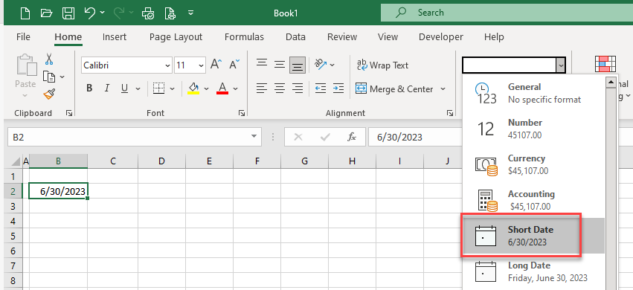Click the Insert Function fx icon
The height and width of the screenshot is (290, 633).
[352, 137]
